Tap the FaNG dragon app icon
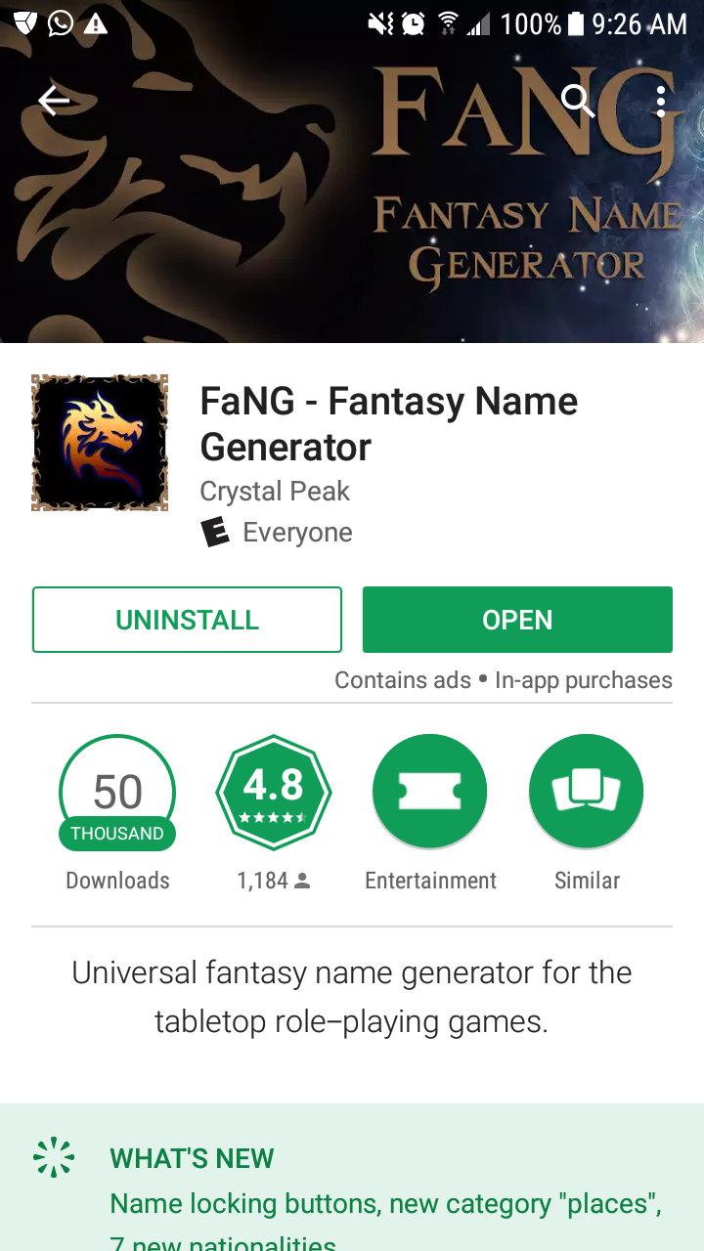 [100, 443]
